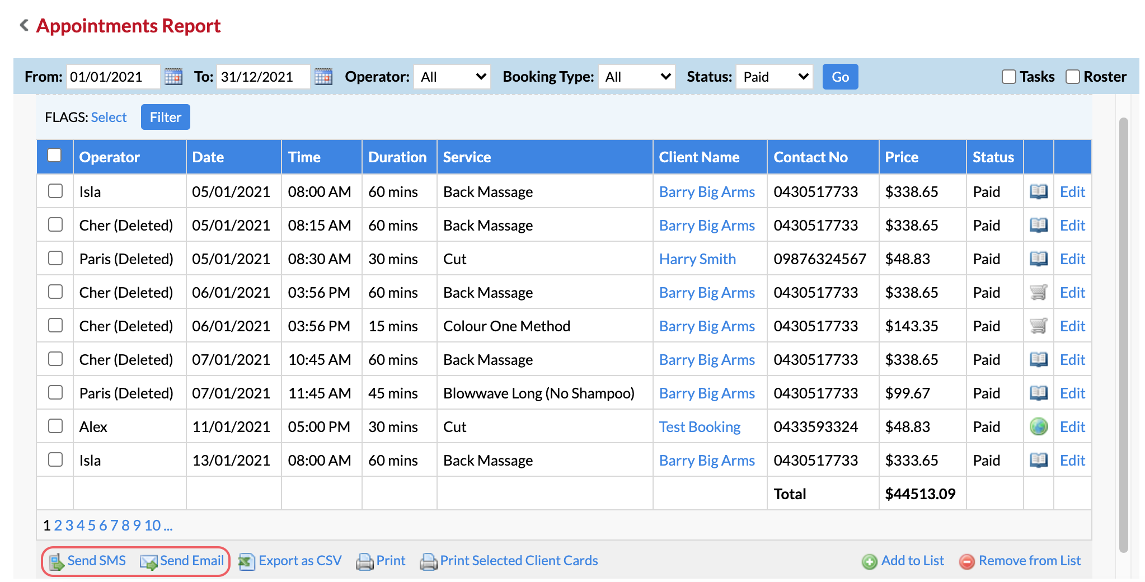Click the Print link text
The height and width of the screenshot is (582, 1145).
click(x=391, y=561)
